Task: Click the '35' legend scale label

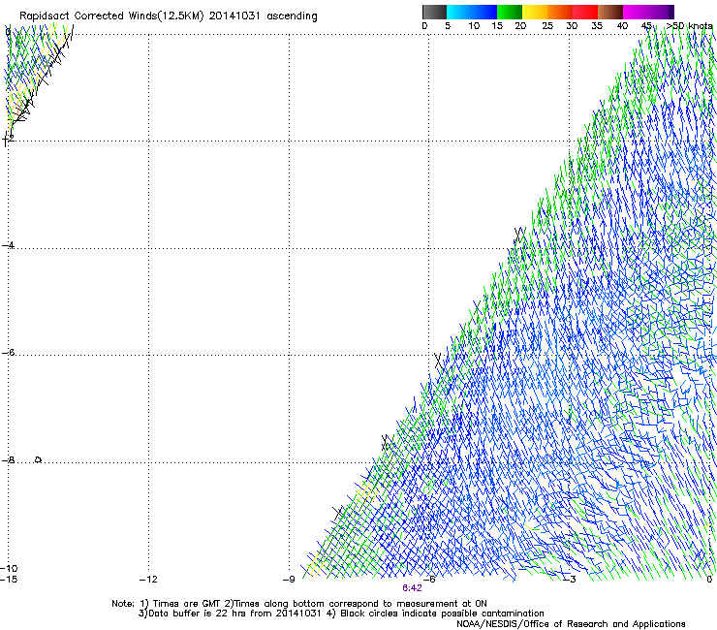Action: (x=597, y=26)
